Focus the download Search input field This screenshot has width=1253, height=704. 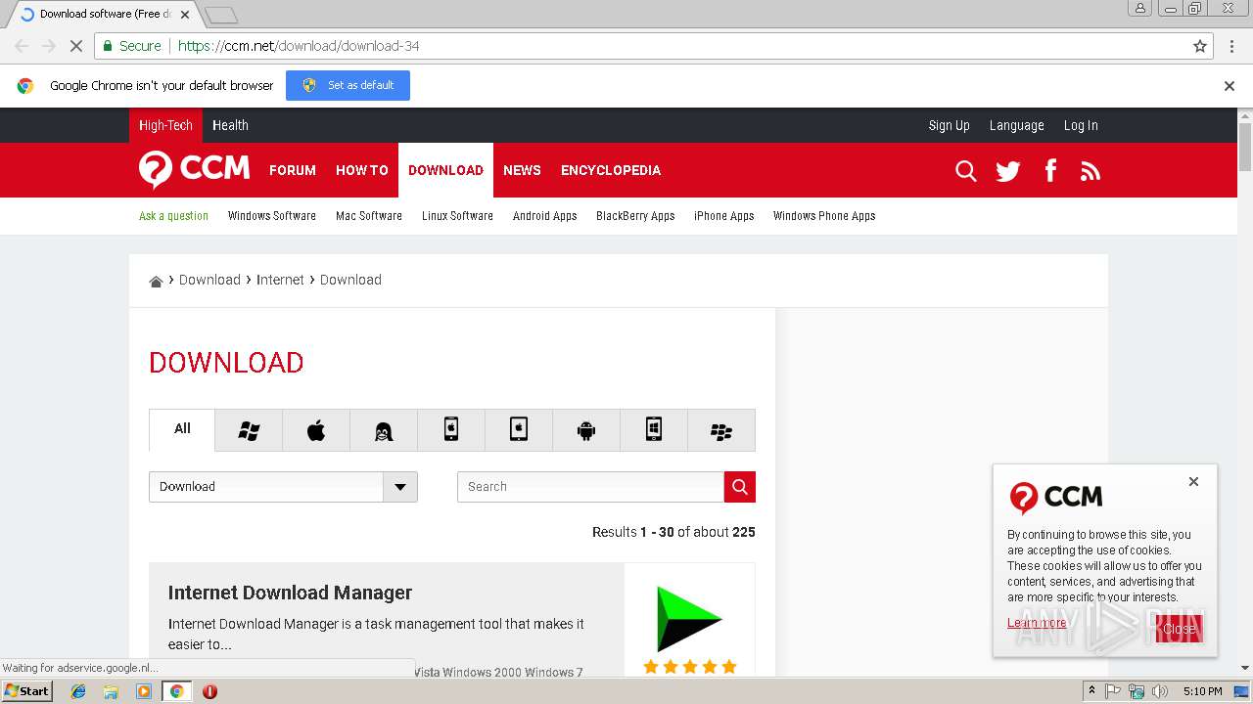click(x=590, y=487)
